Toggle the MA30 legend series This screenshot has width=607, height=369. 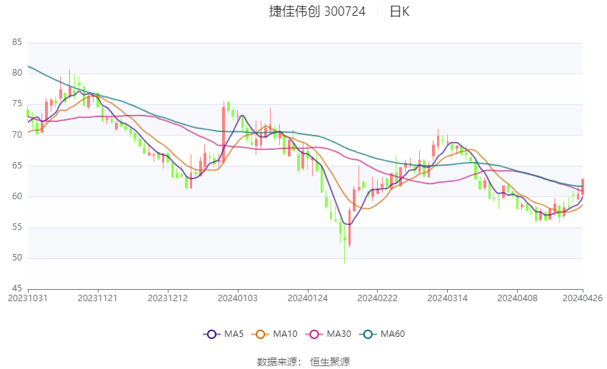pos(328,334)
